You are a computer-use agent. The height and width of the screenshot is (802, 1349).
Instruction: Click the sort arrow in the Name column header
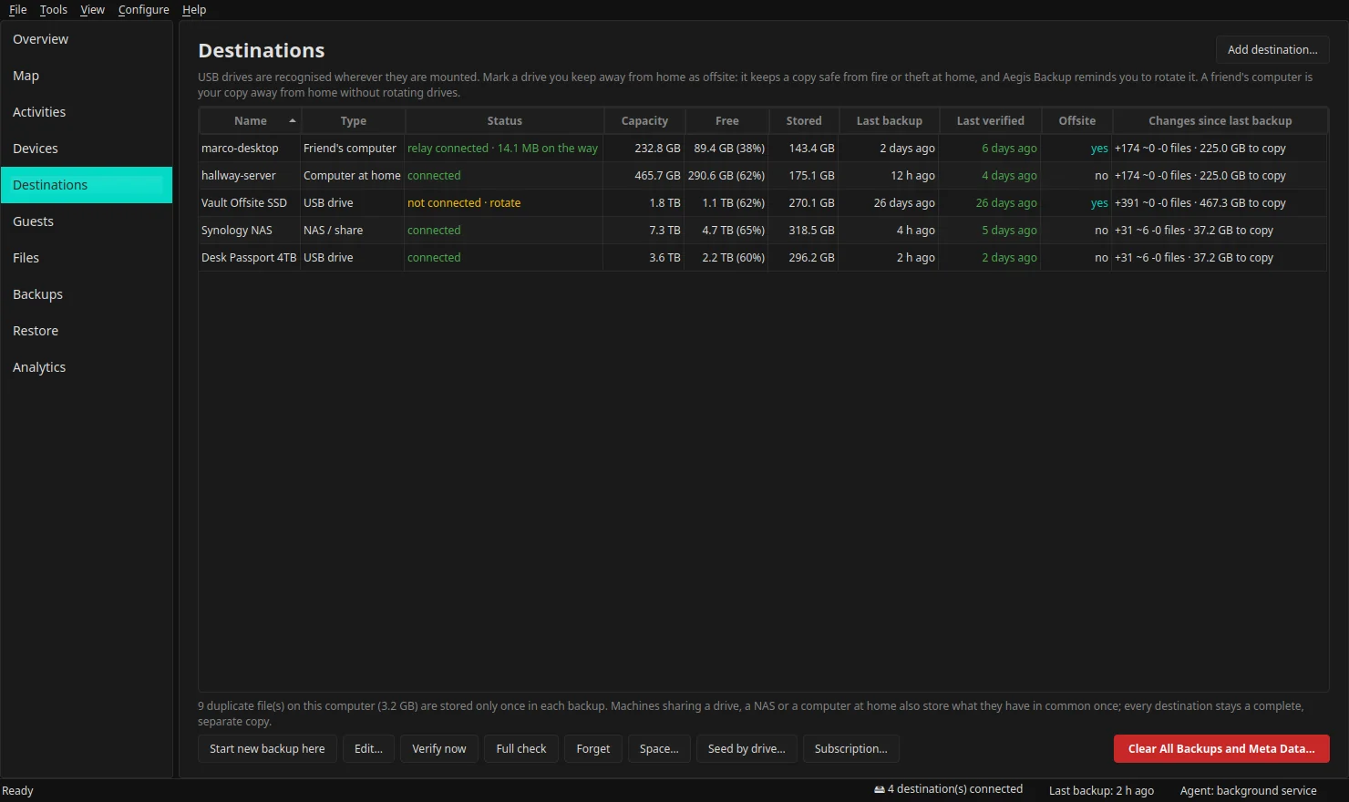(x=293, y=120)
